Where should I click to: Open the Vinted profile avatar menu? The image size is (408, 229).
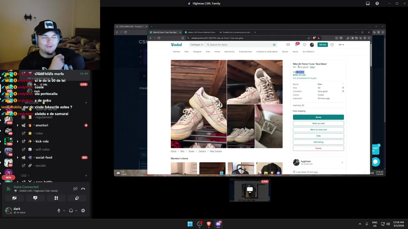tap(312, 45)
